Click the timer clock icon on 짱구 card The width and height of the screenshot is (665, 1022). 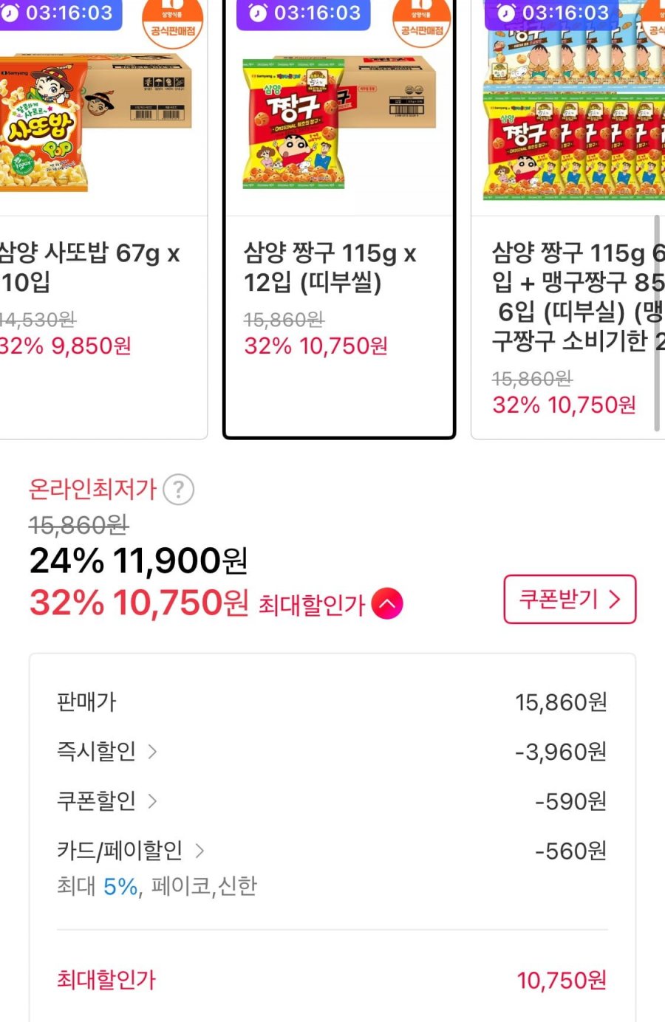tap(257, 13)
